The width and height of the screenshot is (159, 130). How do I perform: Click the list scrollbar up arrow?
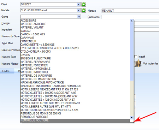(x=131, y=21)
